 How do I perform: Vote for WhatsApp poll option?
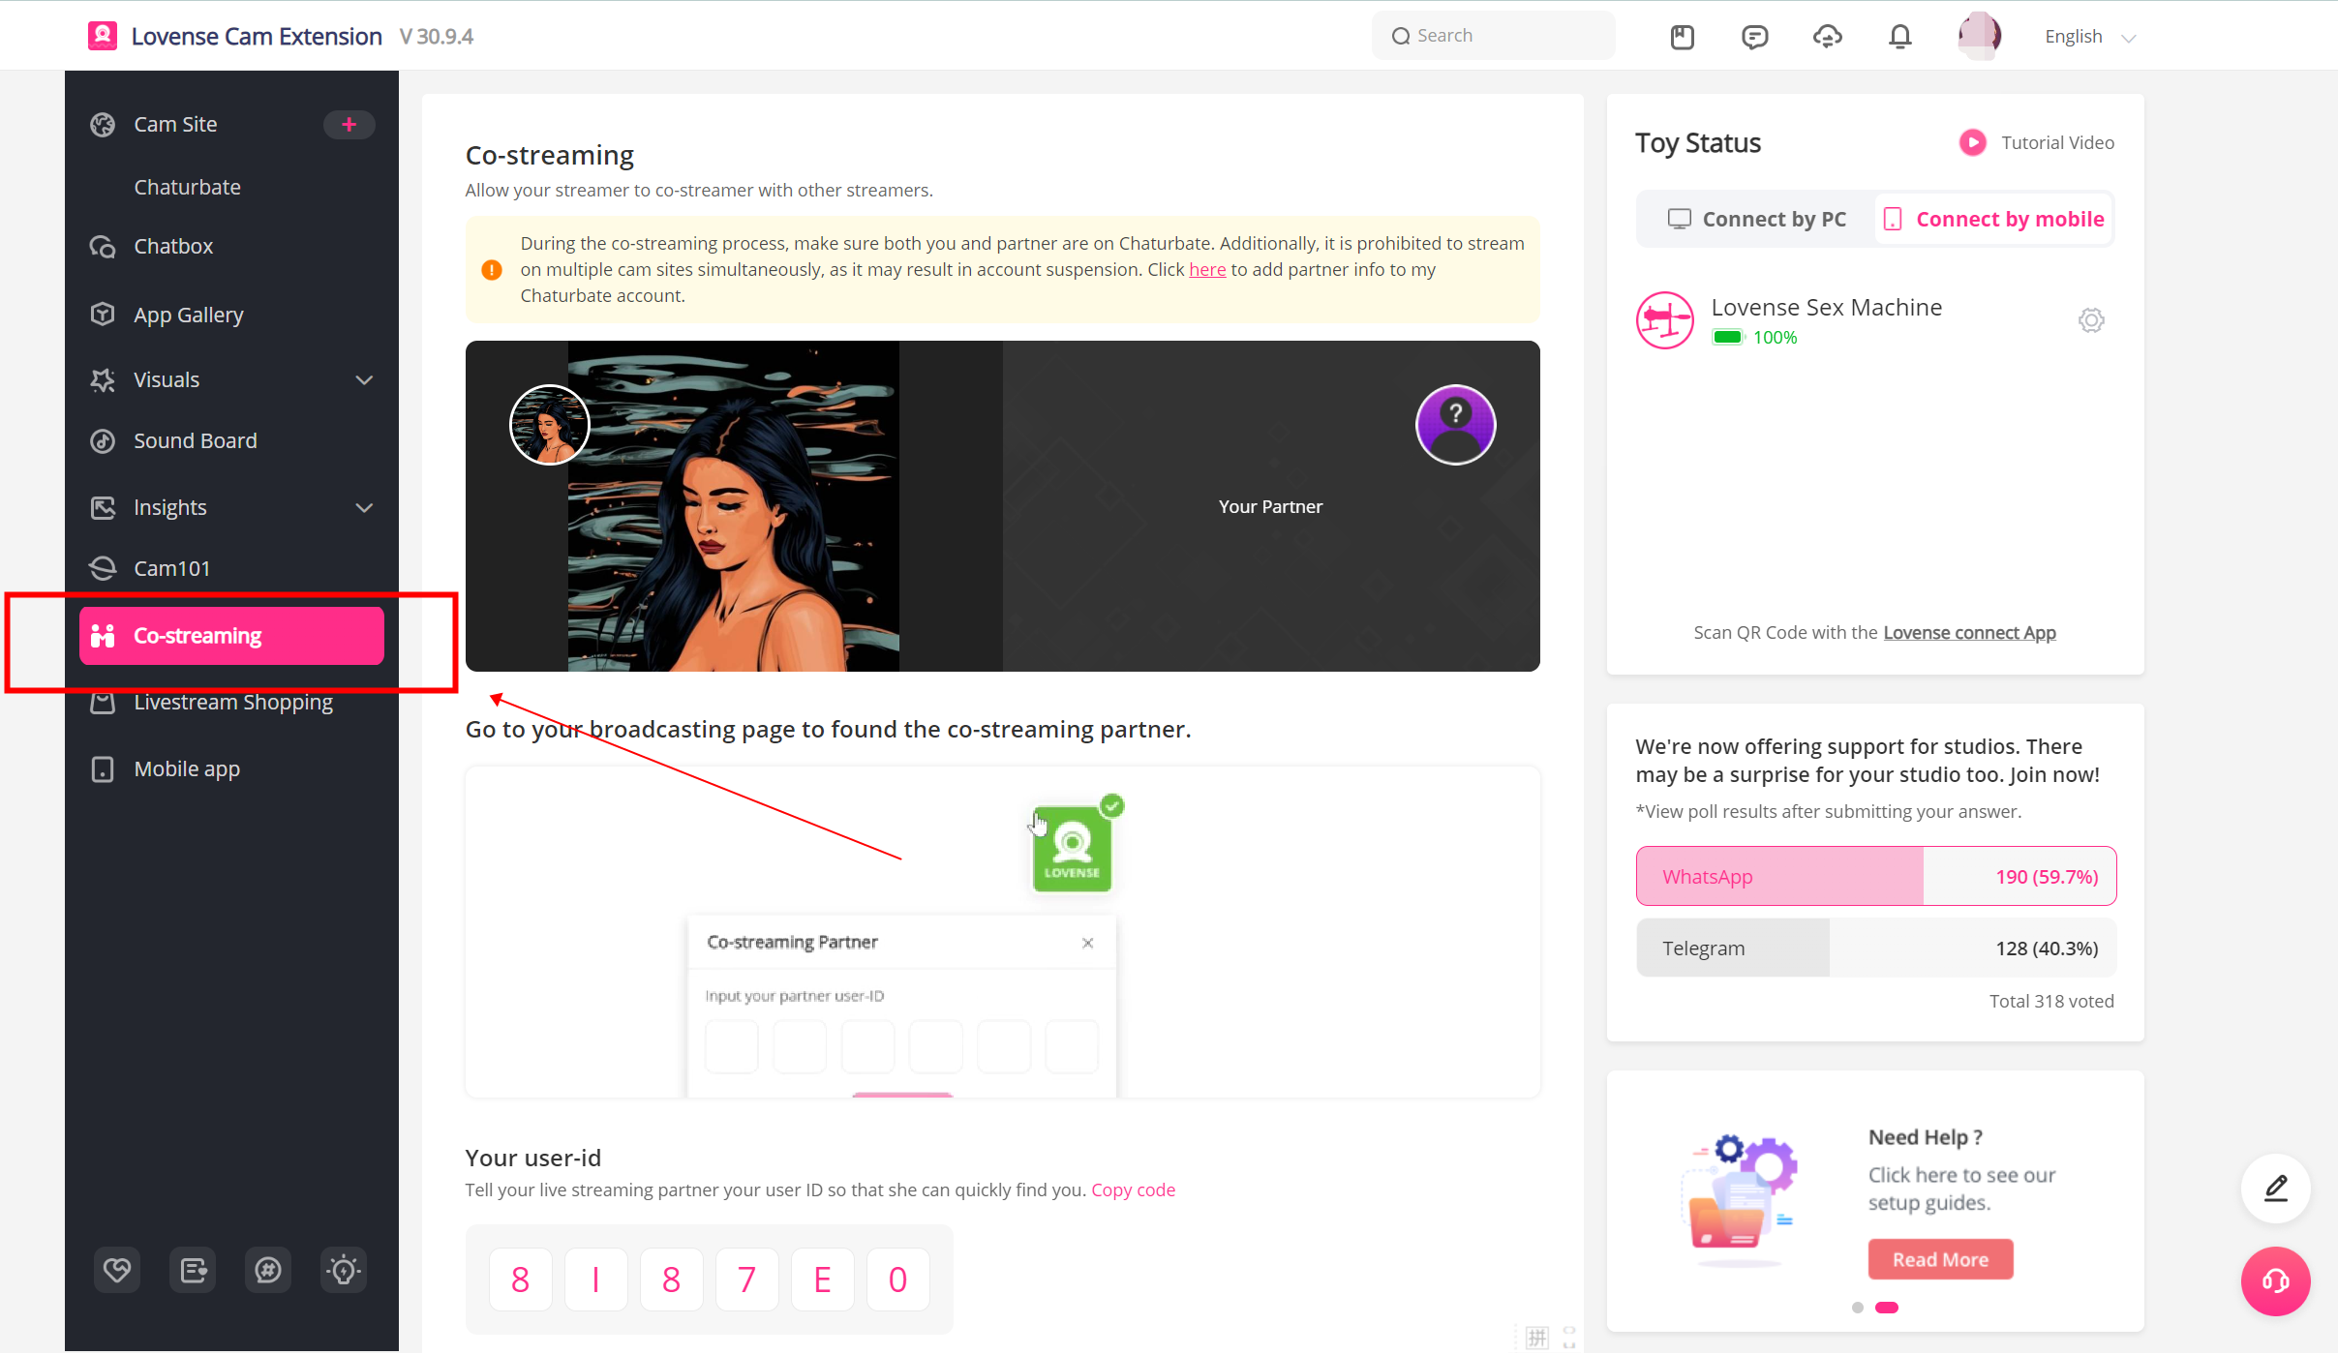tap(1876, 877)
